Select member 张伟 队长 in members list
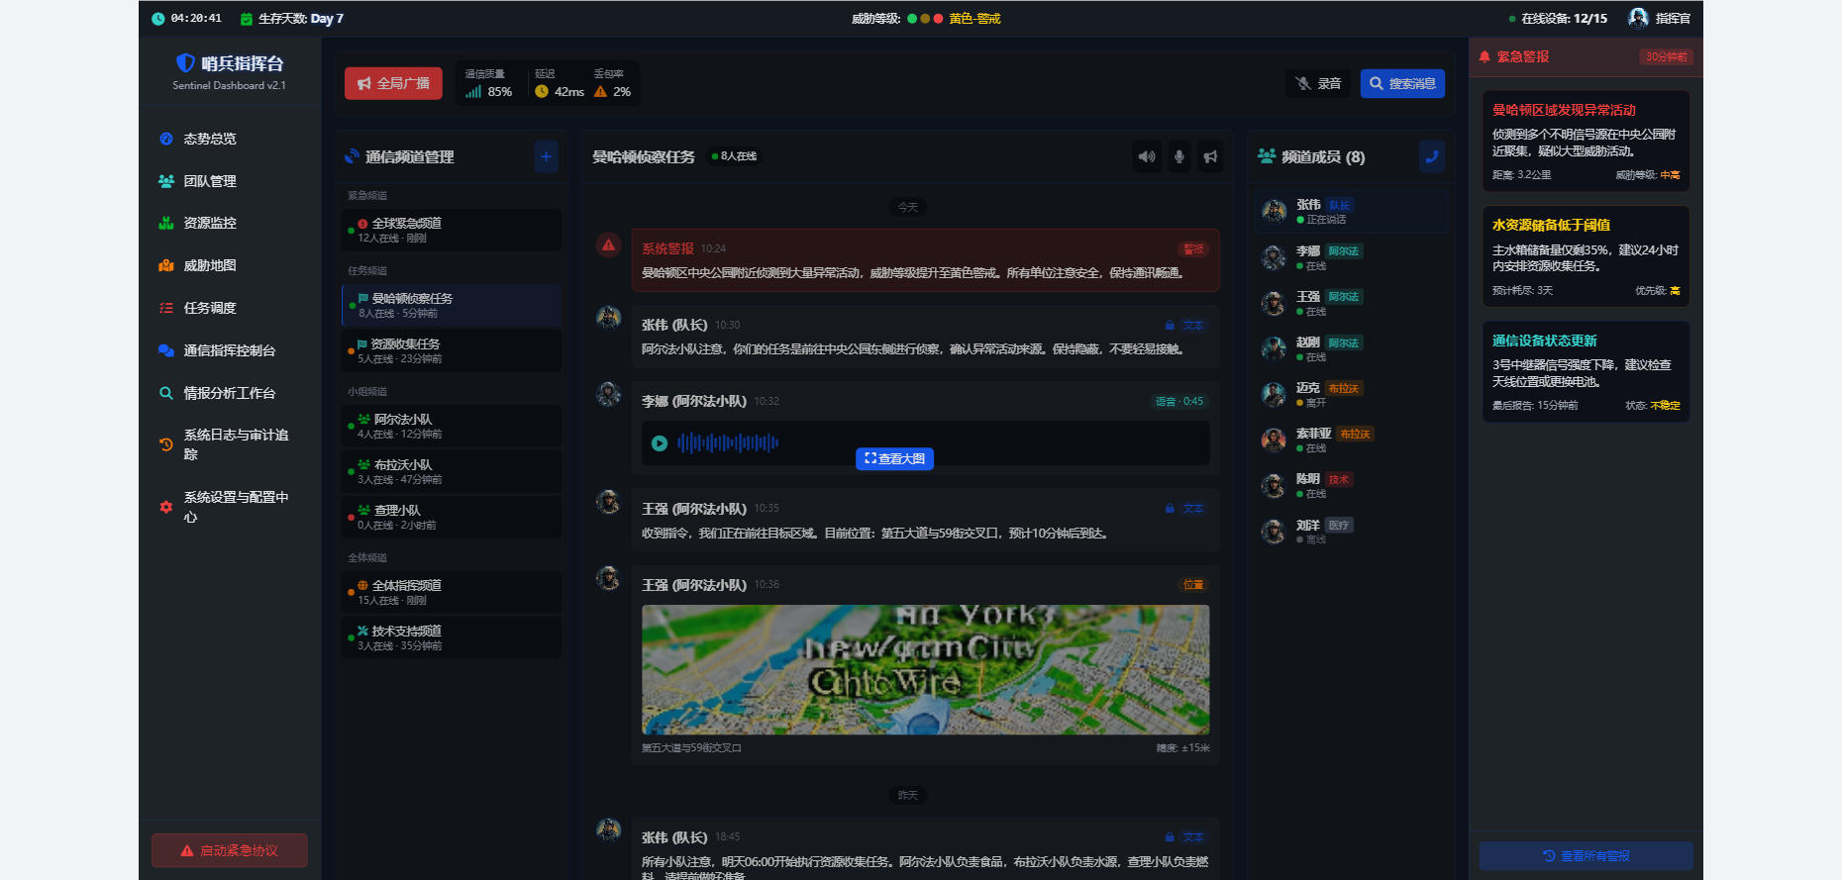 pos(1352,212)
